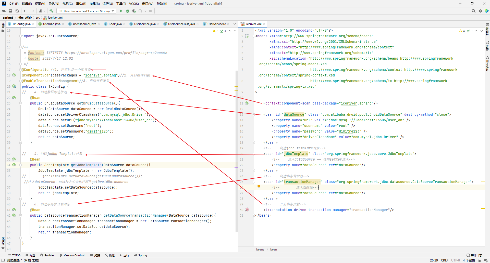Open the 文件(F) menu

click(14, 4)
